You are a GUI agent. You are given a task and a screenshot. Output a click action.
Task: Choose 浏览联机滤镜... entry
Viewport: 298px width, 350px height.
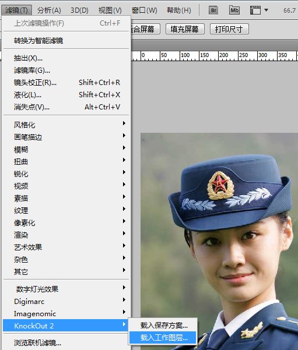[x=66, y=342]
